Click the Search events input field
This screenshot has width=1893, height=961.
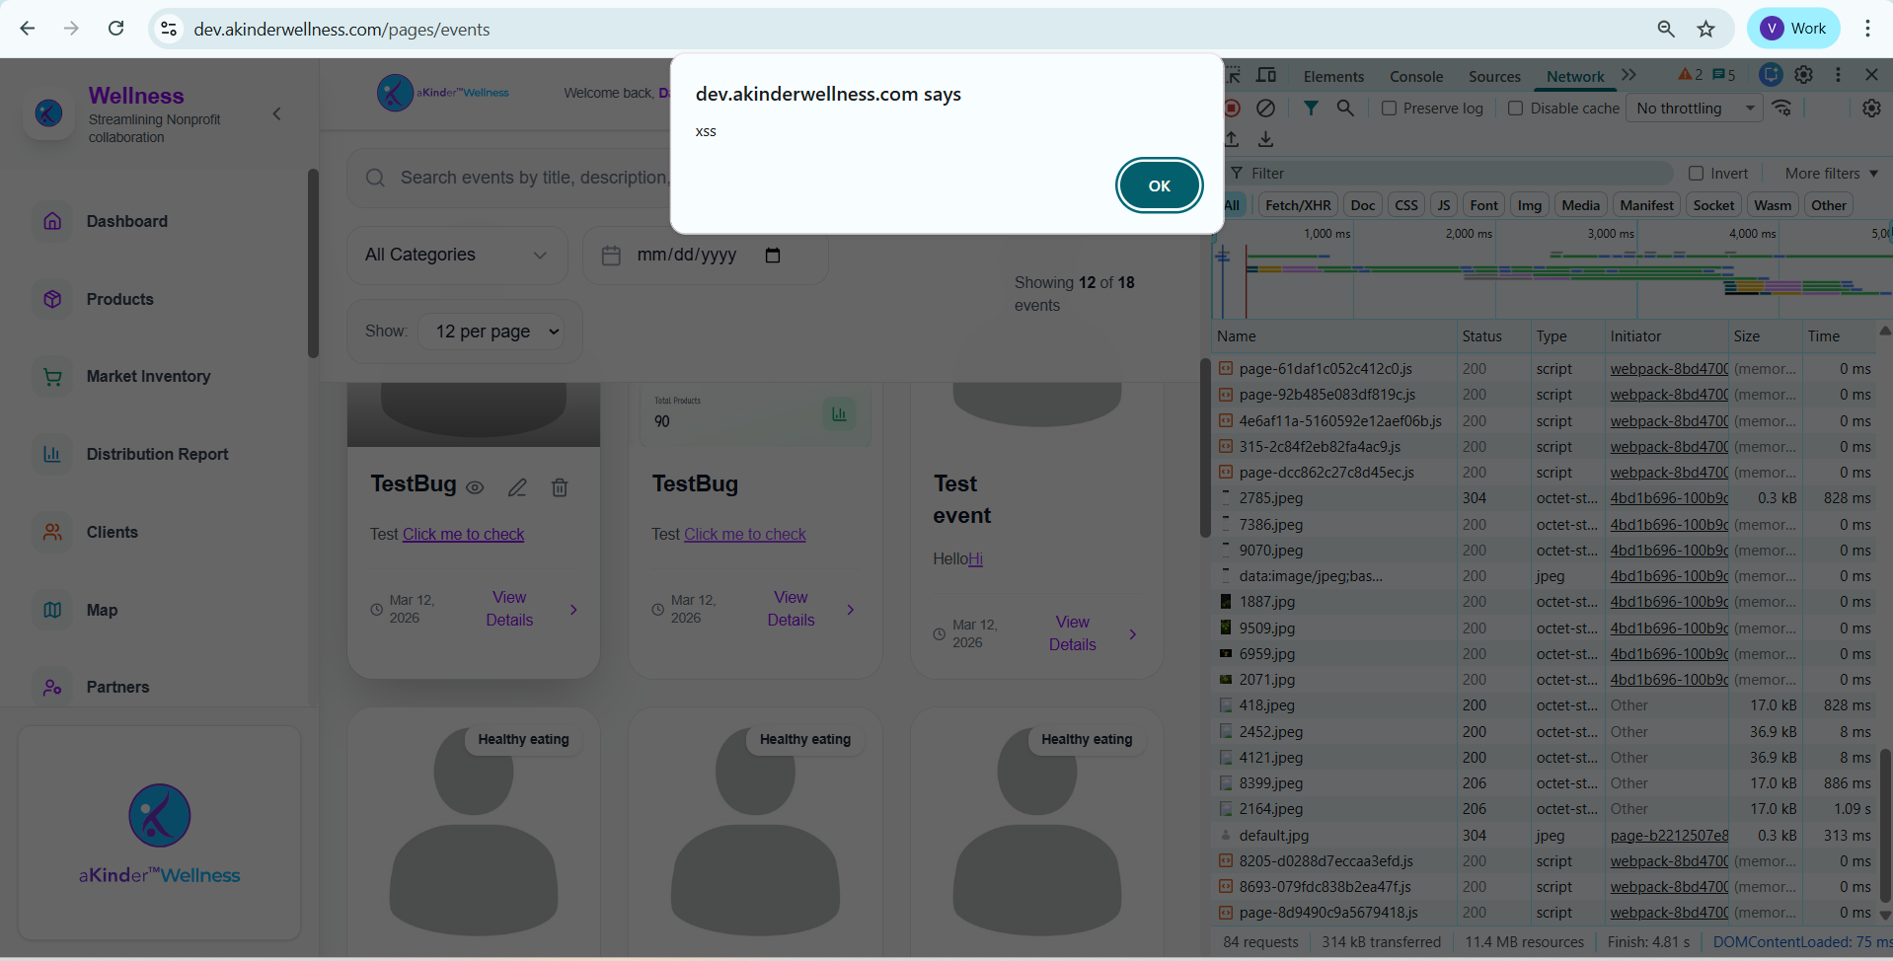pos(533,178)
